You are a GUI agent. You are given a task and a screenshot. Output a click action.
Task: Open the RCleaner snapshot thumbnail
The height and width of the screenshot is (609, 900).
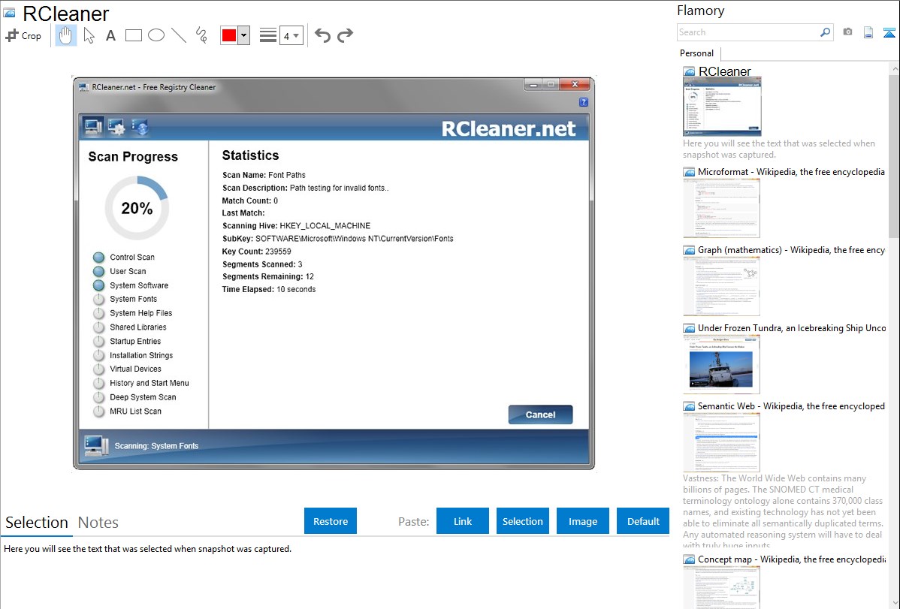tap(722, 107)
